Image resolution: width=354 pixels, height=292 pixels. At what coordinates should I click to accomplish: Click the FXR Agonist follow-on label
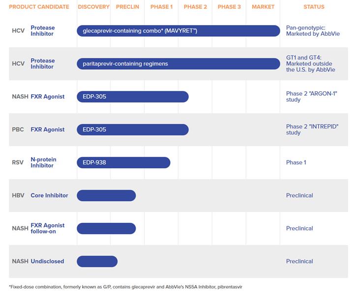pos(47,228)
